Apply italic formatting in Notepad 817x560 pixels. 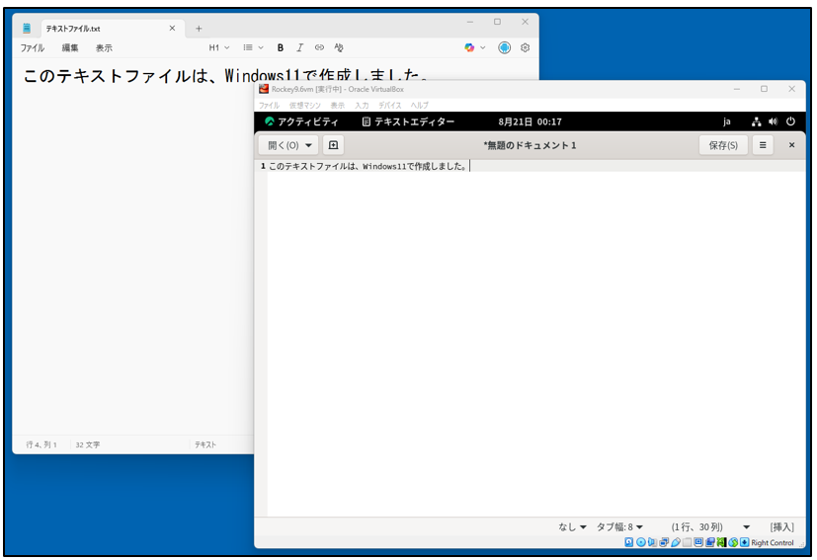(x=299, y=47)
